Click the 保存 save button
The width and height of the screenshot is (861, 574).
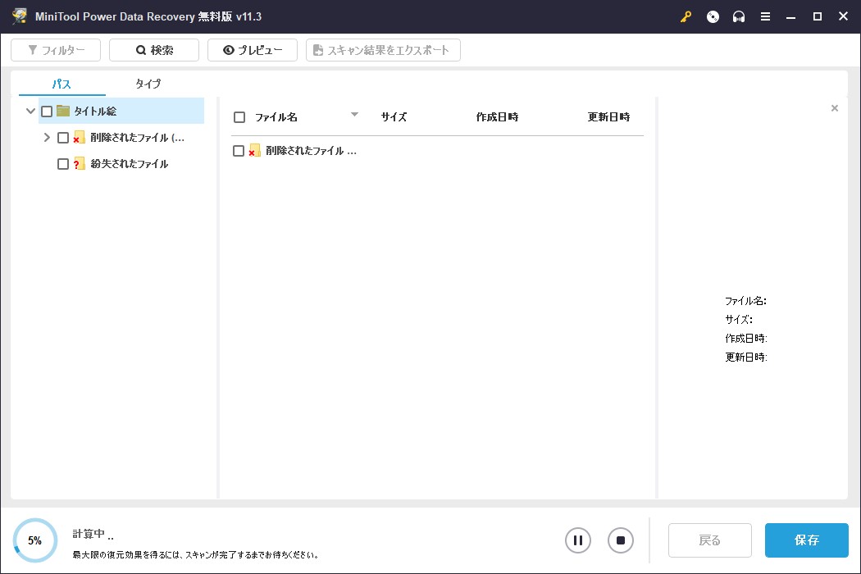coord(806,540)
